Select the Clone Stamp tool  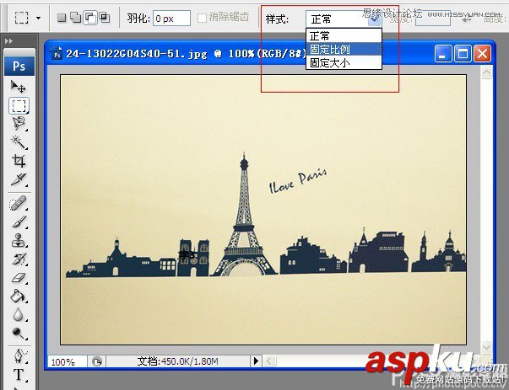click(x=19, y=240)
